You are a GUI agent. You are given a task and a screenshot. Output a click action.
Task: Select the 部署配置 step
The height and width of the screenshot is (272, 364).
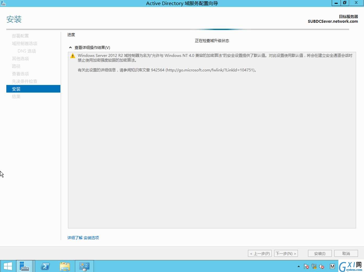point(20,36)
